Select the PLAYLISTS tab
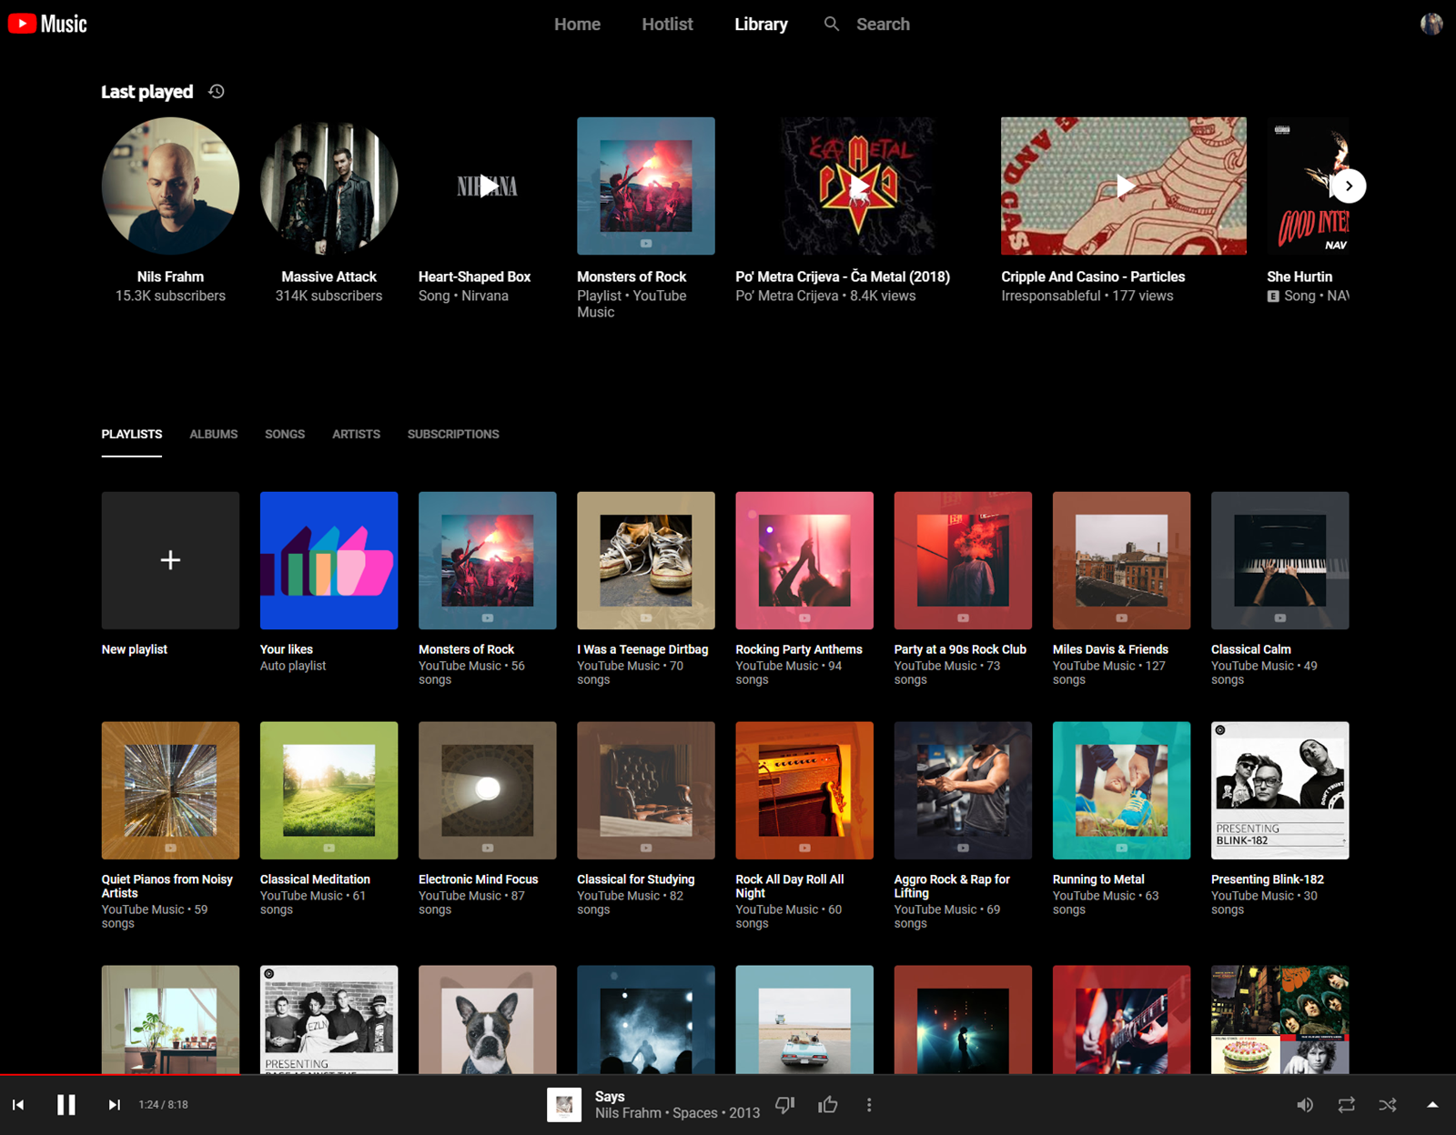This screenshot has width=1456, height=1135. (x=132, y=434)
